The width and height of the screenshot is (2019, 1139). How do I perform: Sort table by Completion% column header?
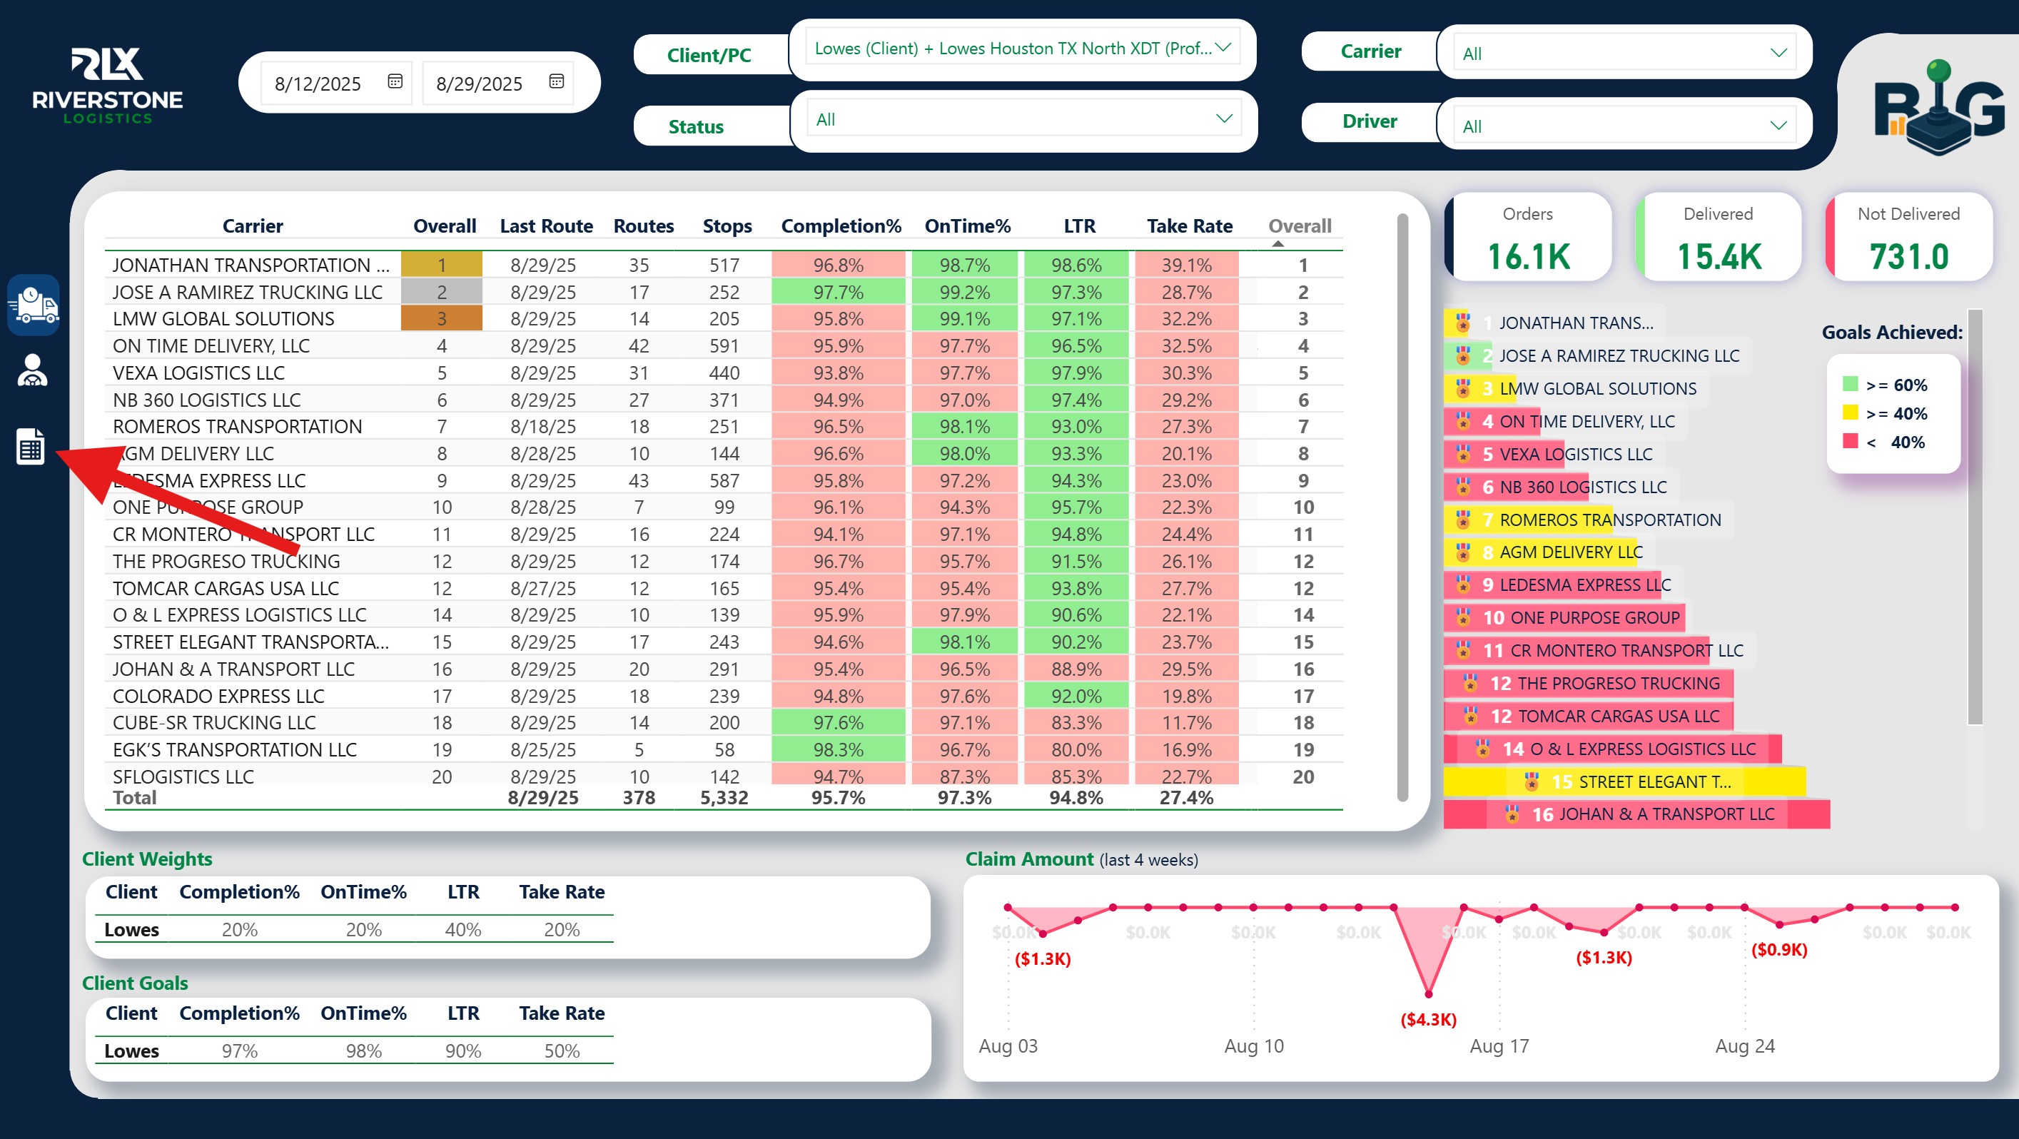[840, 226]
